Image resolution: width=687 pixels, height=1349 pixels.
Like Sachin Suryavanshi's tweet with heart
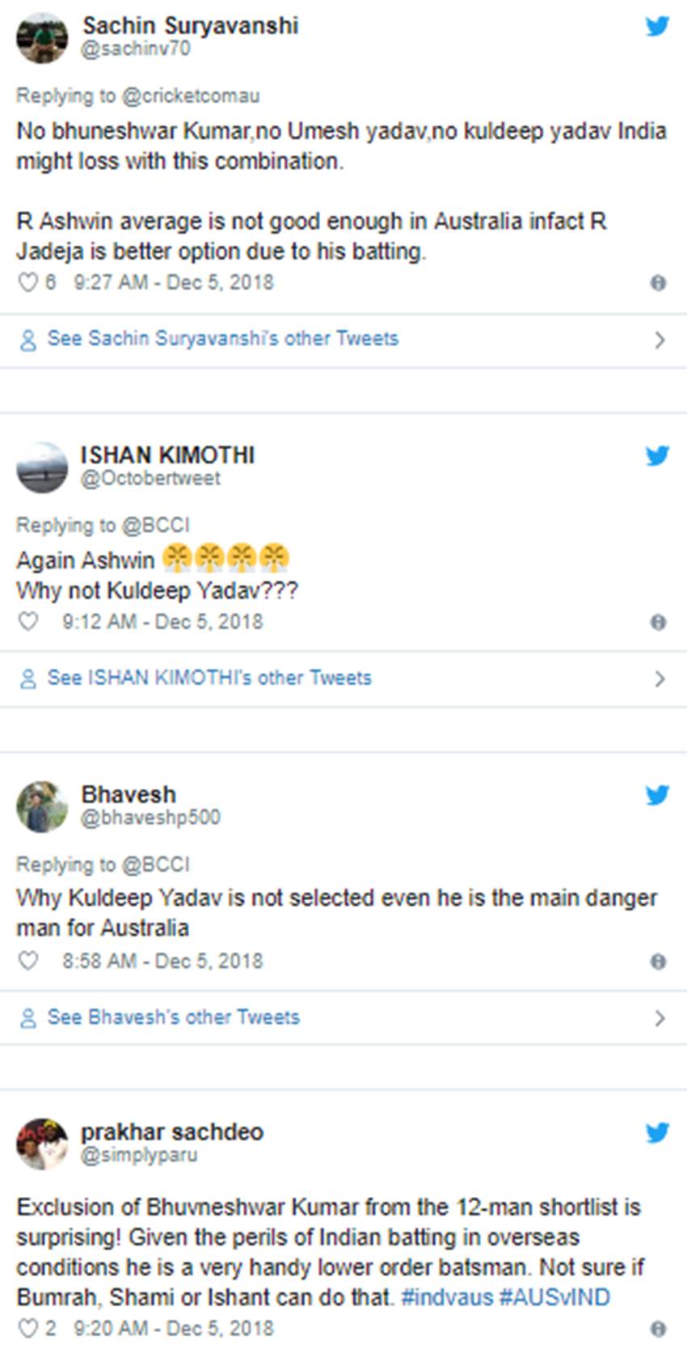click(x=28, y=282)
